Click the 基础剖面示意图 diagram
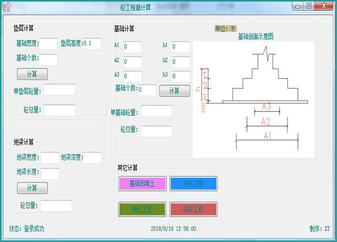 (254, 99)
